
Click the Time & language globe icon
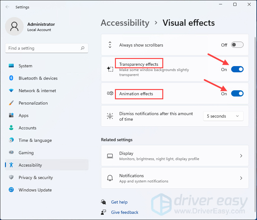[x=11, y=140]
